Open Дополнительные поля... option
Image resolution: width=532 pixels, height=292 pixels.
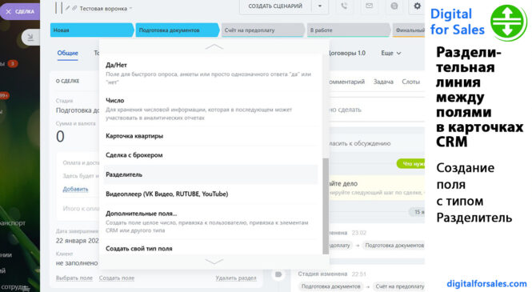coord(210,222)
